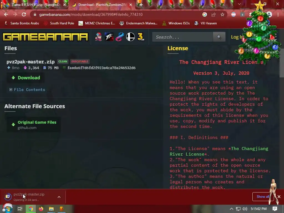Screen dimensions: 284x213
Task: Show hidden system tray icons
Action: click(232, 209)
